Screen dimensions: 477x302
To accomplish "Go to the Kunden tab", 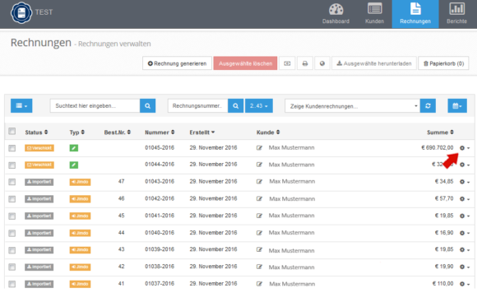I will (x=374, y=14).
